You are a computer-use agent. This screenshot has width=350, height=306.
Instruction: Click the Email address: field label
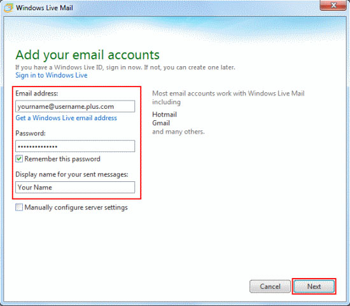[x=37, y=94]
